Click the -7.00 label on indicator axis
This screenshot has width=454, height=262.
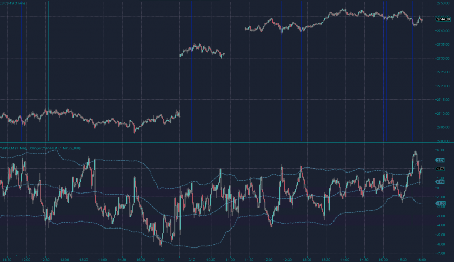pos(440,253)
